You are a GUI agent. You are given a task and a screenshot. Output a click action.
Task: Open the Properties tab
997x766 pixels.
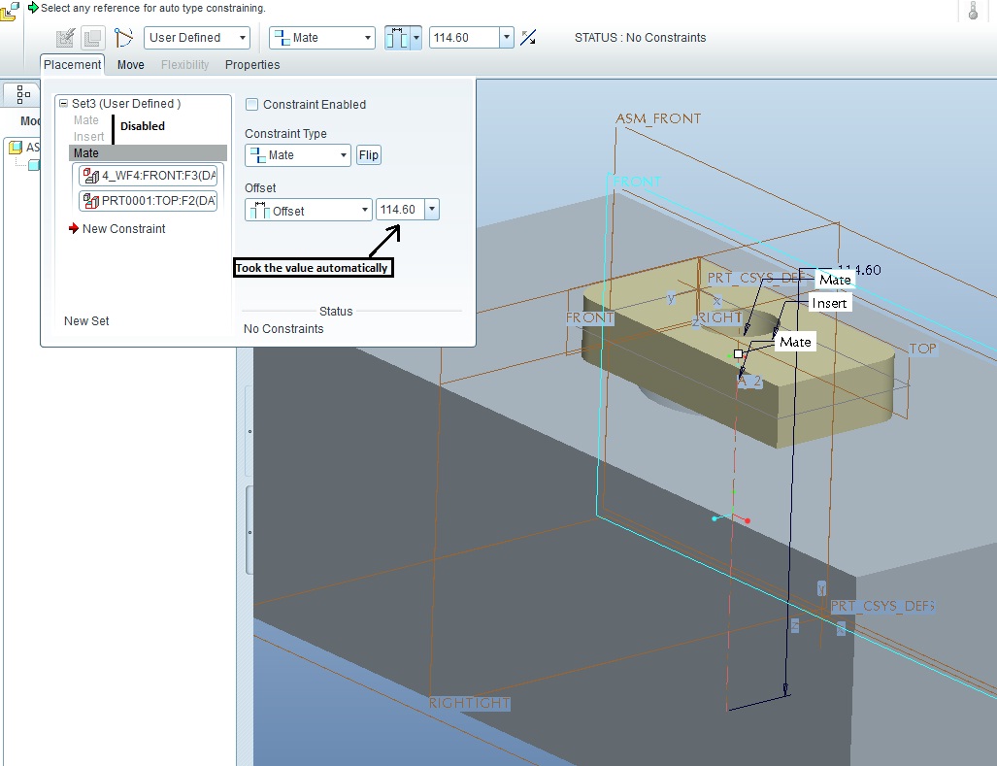tap(252, 65)
